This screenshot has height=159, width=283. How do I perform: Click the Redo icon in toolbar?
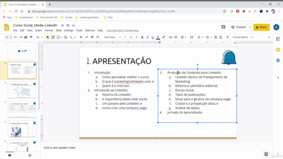tap(21, 37)
